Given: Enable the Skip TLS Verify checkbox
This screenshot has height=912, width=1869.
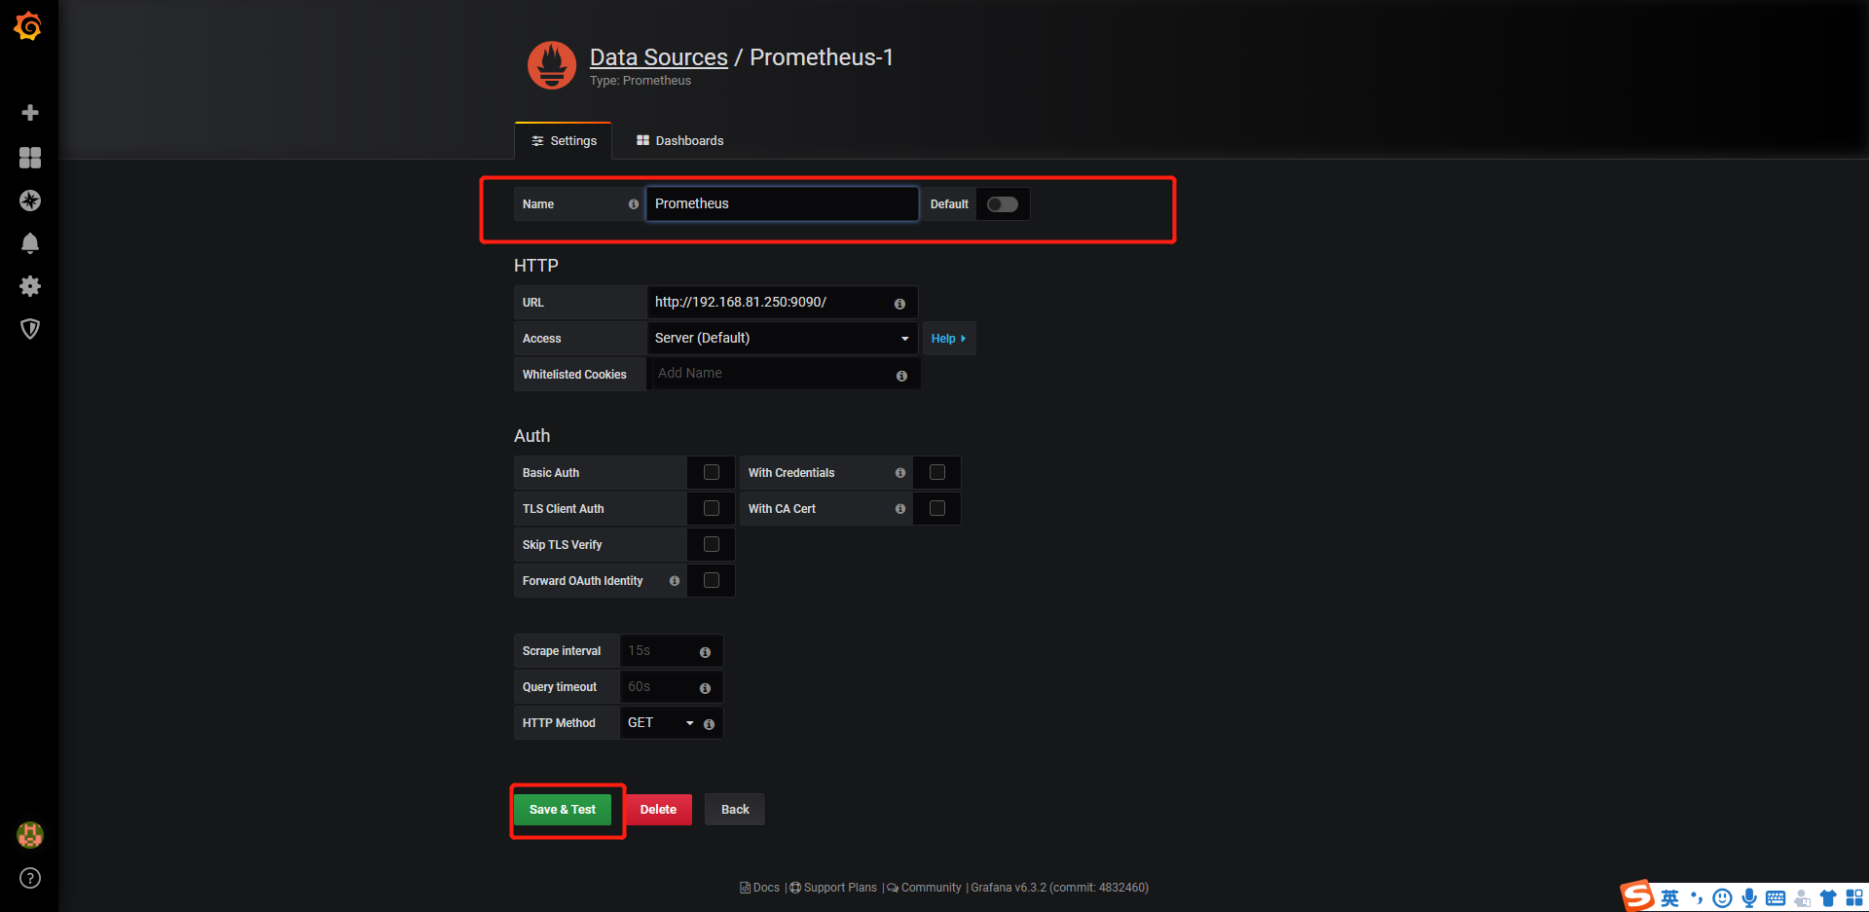Looking at the screenshot, I should click(712, 544).
